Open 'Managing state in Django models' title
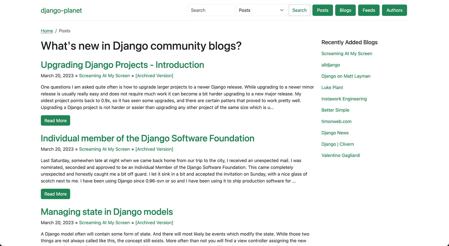 107,212
